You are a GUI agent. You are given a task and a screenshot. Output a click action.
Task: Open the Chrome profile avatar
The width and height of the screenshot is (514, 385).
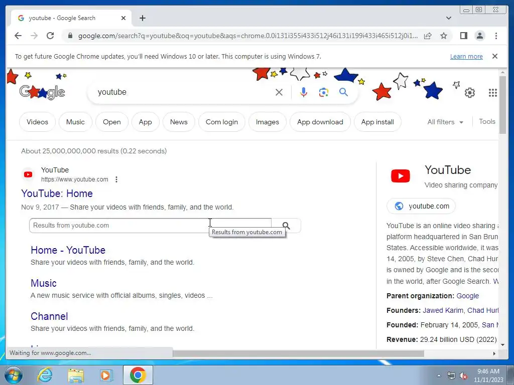click(479, 36)
